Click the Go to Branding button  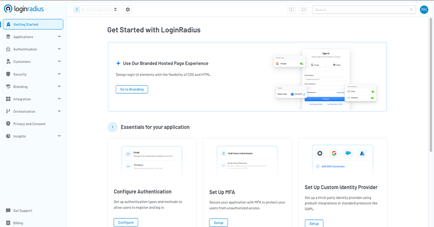(132, 89)
